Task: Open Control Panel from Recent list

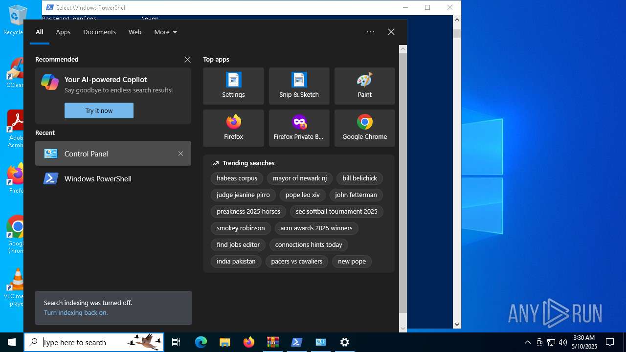Action: [113, 154]
